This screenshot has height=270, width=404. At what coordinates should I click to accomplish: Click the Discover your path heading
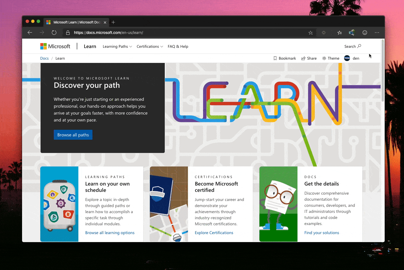(87, 85)
